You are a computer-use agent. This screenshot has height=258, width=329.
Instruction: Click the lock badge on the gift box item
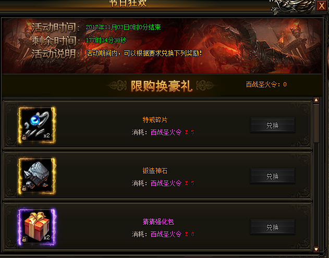click(24, 239)
